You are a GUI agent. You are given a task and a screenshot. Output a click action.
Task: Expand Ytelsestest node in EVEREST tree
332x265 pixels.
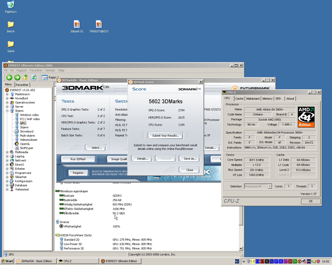coord(7,189)
